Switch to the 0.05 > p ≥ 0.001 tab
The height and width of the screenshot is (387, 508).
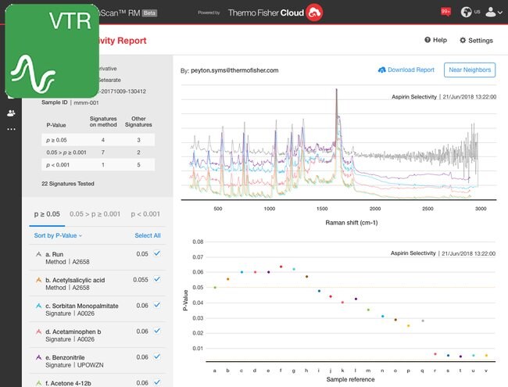94,213
